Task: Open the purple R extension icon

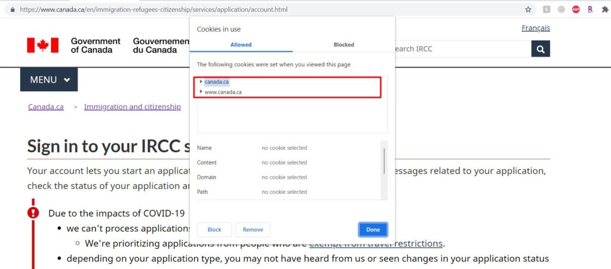Action: point(590,10)
